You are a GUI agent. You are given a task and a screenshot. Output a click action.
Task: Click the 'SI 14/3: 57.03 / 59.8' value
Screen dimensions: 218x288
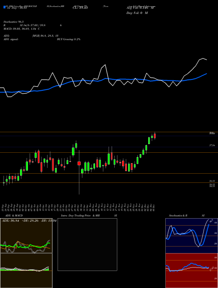point(33,25)
